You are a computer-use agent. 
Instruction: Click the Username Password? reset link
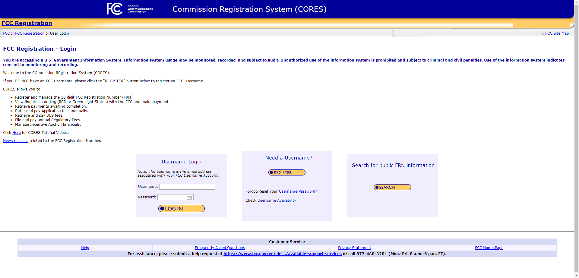[x=298, y=191]
